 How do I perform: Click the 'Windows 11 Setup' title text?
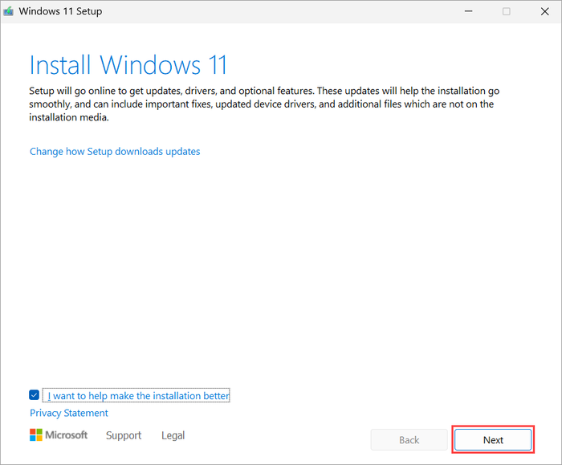[x=60, y=12]
